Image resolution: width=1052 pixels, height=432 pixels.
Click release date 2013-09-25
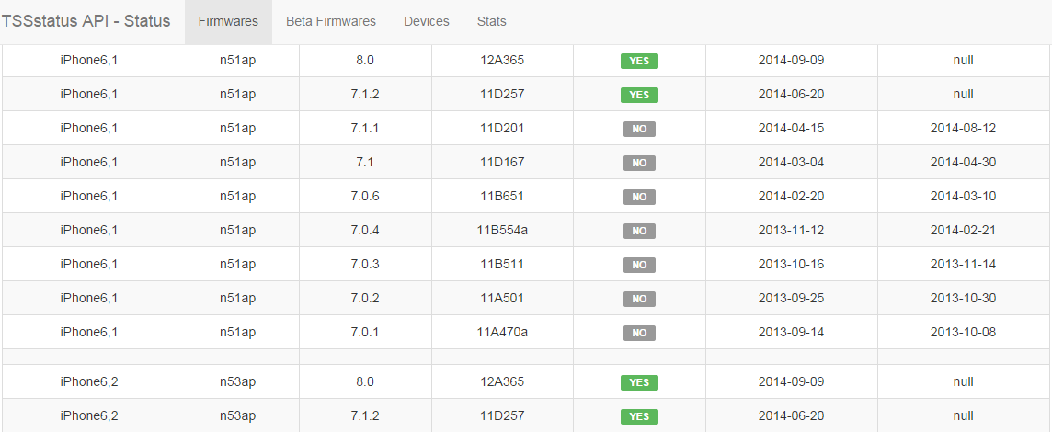(x=791, y=298)
